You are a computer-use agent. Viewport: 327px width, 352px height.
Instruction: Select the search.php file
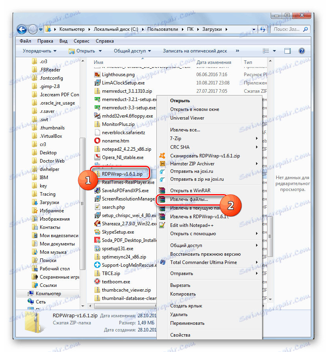click(113, 207)
